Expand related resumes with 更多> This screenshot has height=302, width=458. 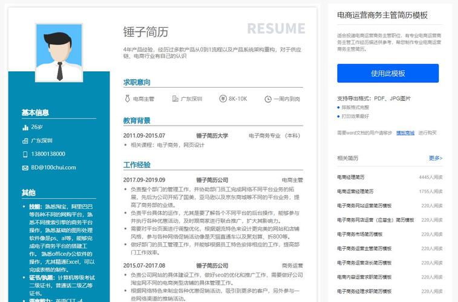pos(435,158)
